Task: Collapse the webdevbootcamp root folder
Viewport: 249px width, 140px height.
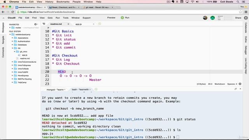Action: (x=10, y=35)
